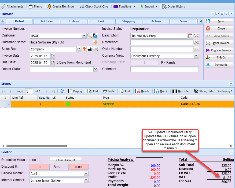
Task: Click the refresh icon in Items toolbar
Action: tap(62, 91)
